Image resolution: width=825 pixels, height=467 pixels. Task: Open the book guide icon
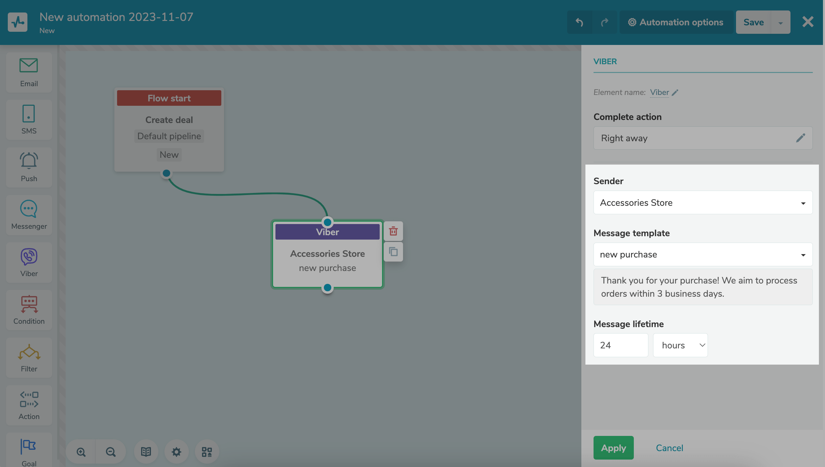[x=146, y=452]
